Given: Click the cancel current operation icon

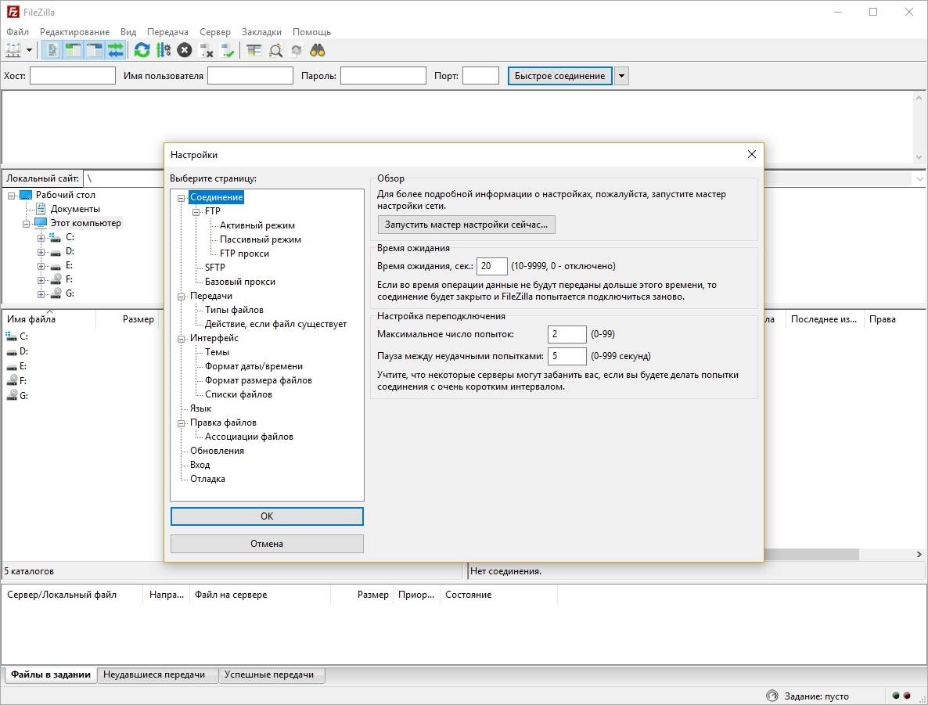Looking at the screenshot, I should point(185,50).
